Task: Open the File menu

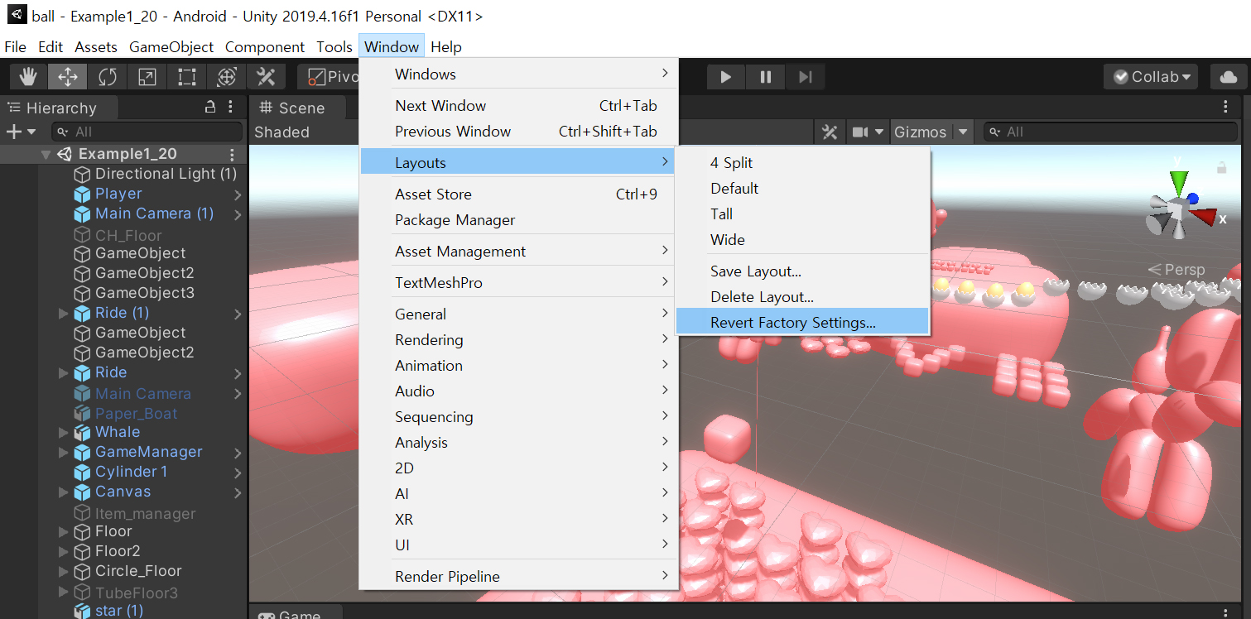Action: (15, 47)
